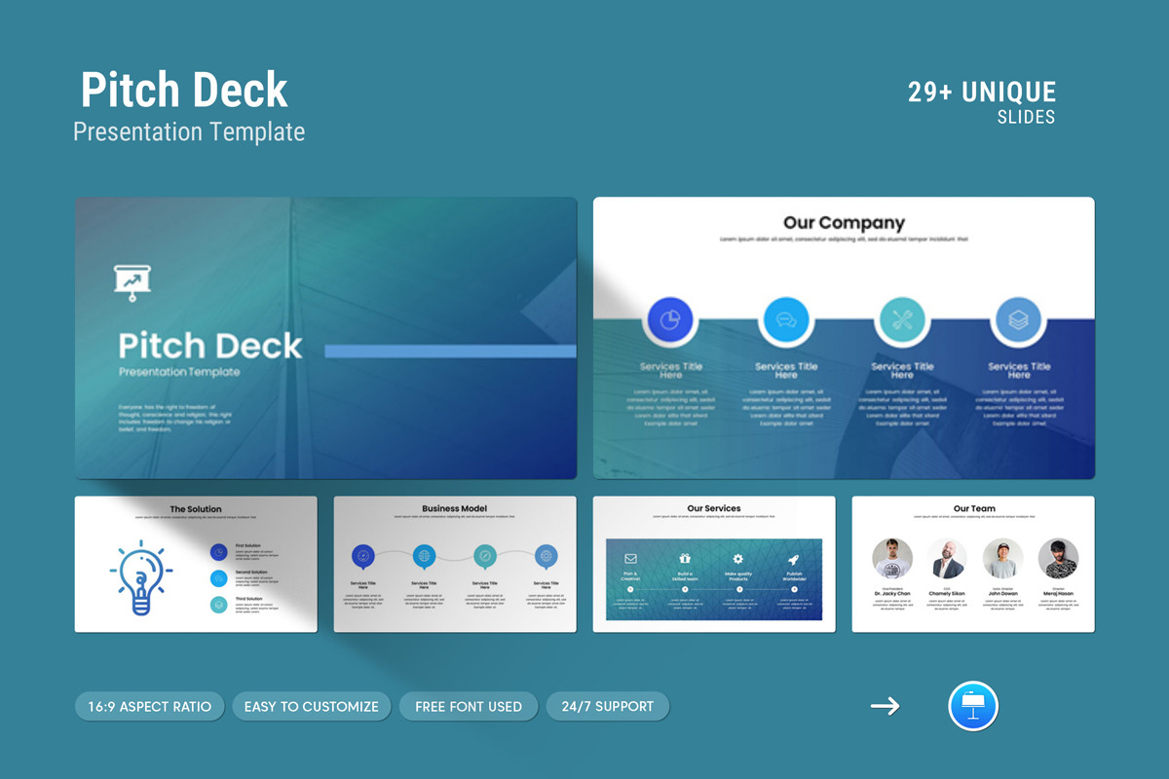Click the First Solution label
1169x779 pixels.
pos(248,545)
